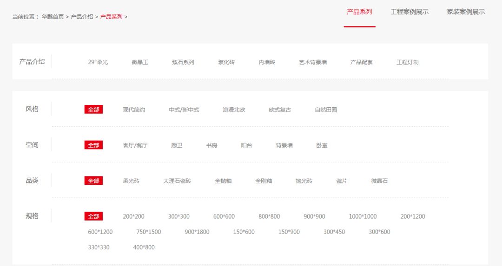The width and height of the screenshot is (502, 266).
Task: Select the 产品系列 tab
Action: pos(359,12)
